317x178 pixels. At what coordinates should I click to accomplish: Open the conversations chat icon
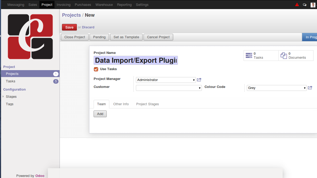[x=305, y=5]
